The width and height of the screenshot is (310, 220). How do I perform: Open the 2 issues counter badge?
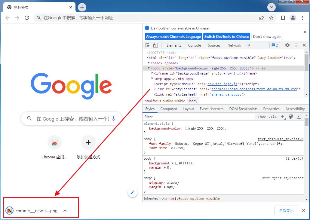[x=275, y=45]
